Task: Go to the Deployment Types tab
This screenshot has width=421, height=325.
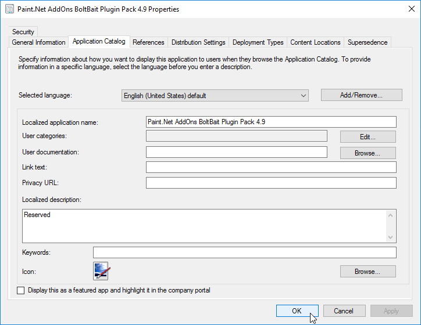Action: (x=258, y=42)
